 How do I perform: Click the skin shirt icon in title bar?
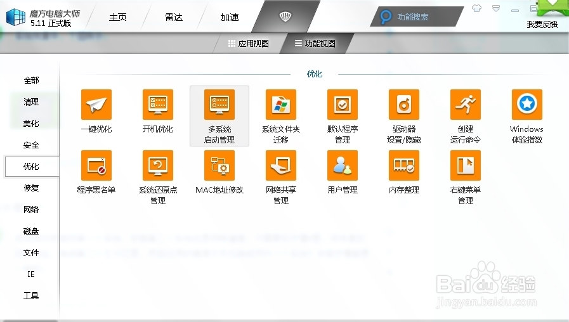(476, 8)
